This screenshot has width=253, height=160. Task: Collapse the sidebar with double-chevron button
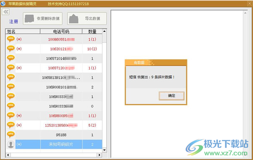click(5, 11)
